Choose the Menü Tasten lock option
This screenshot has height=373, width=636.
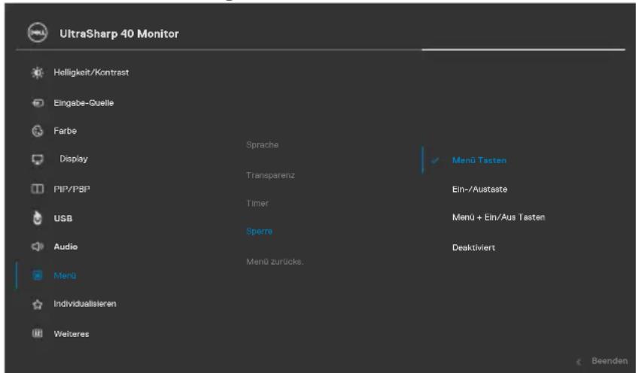point(479,160)
